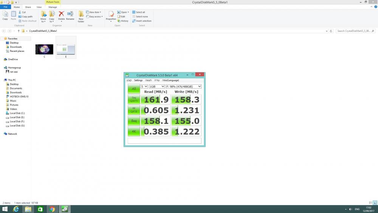Go up one folder level arrow

pyautogui.click(x=19, y=31)
